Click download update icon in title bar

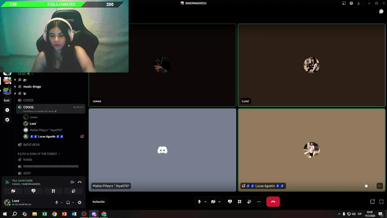(359, 3)
